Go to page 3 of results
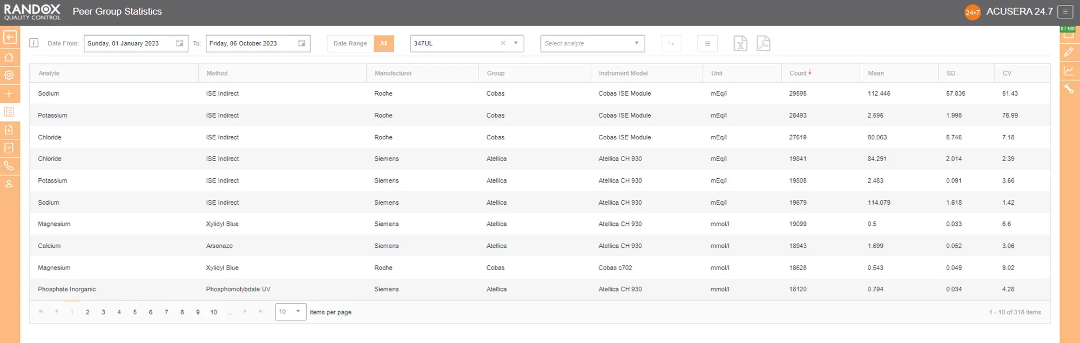Viewport: 1080px width, 343px height. pyautogui.click(x=103, y=312)
